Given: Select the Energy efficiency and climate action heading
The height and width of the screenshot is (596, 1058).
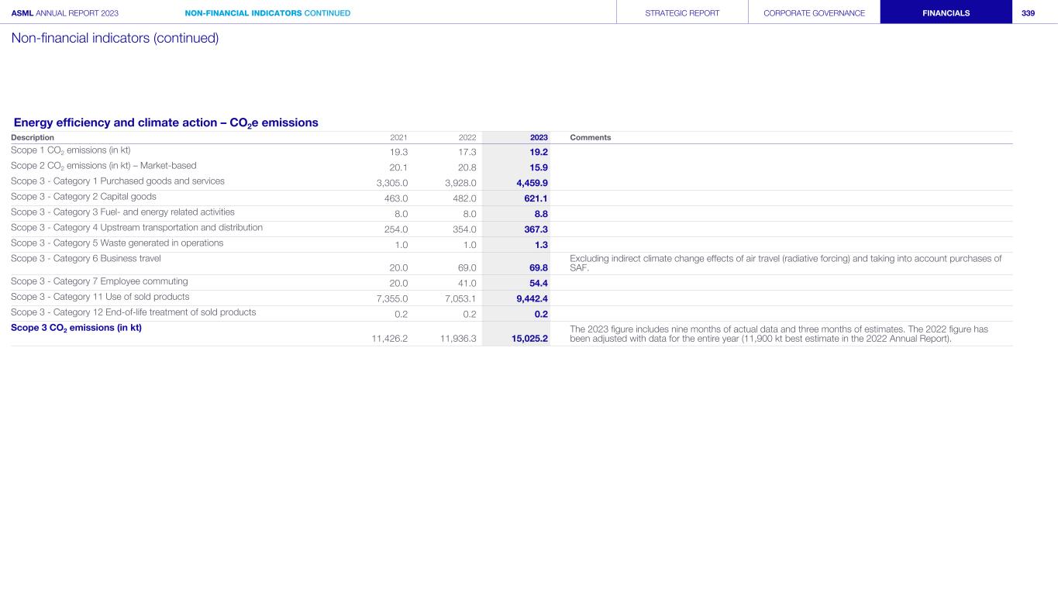Looking at the screenshot, I should pyautogui.click(x=166, y=122).
